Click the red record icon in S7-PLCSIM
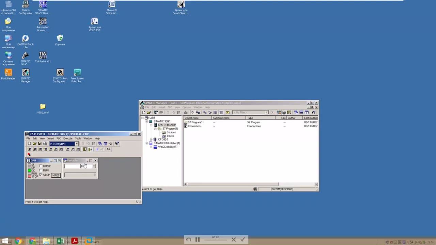 29,155
